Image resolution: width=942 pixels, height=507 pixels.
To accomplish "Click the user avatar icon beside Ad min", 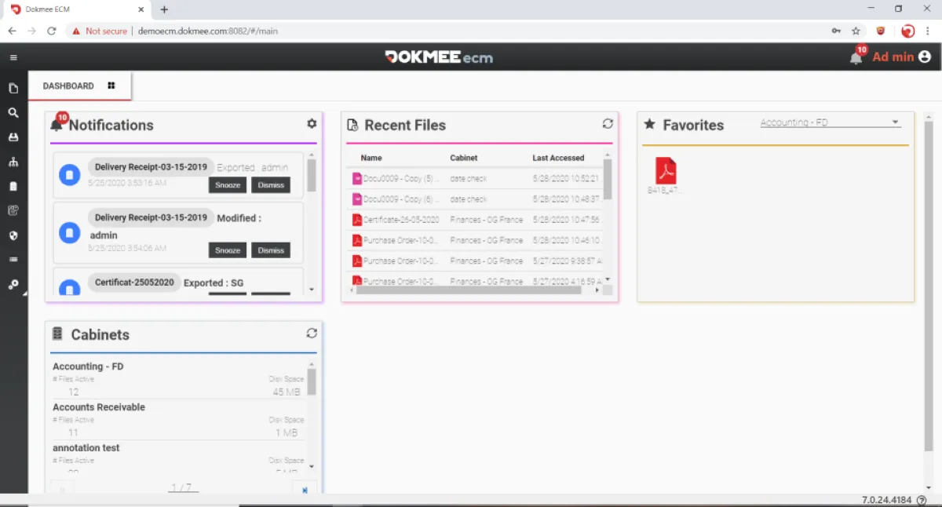I will click(x=925, y=57).
